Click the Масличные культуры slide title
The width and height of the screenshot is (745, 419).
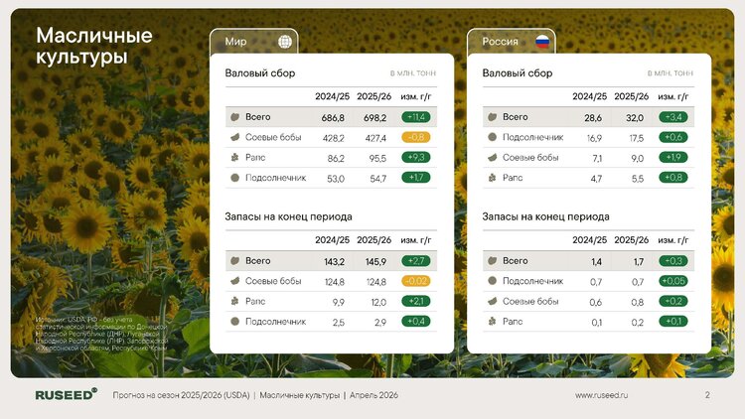pos(94,47)
